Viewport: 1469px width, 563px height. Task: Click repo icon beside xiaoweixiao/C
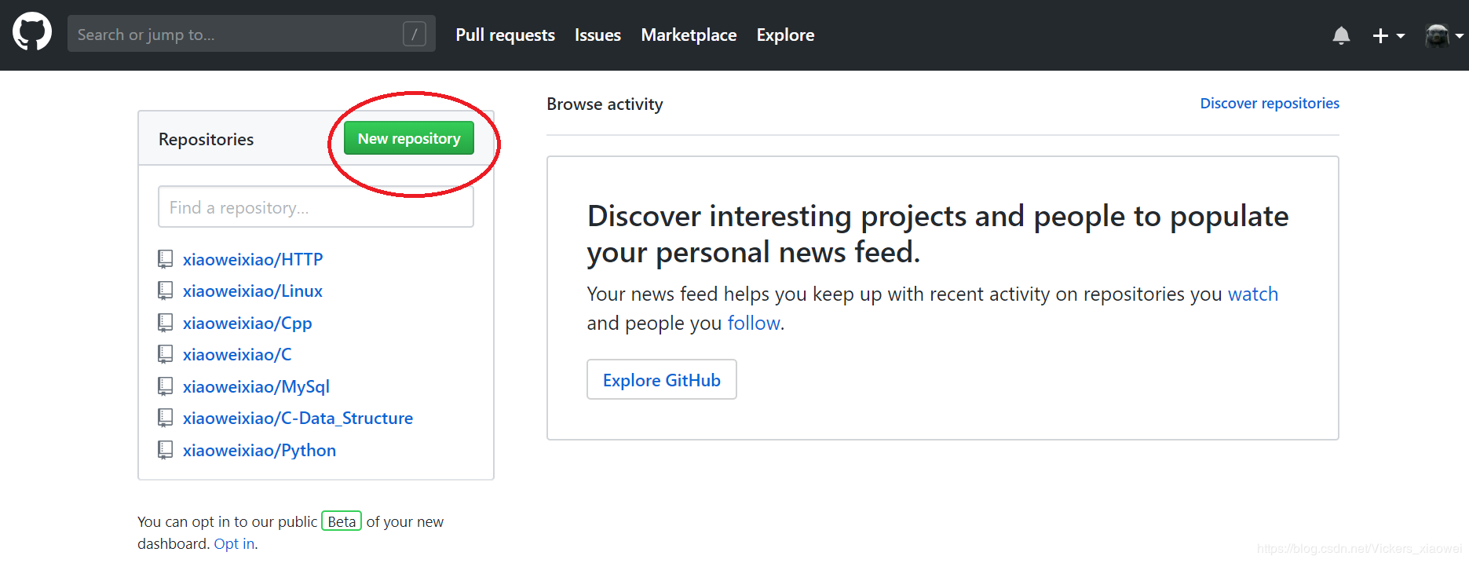[166, 354]
